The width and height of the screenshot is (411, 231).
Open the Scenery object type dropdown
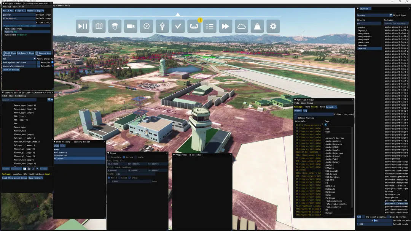click(x=374, y=15)
